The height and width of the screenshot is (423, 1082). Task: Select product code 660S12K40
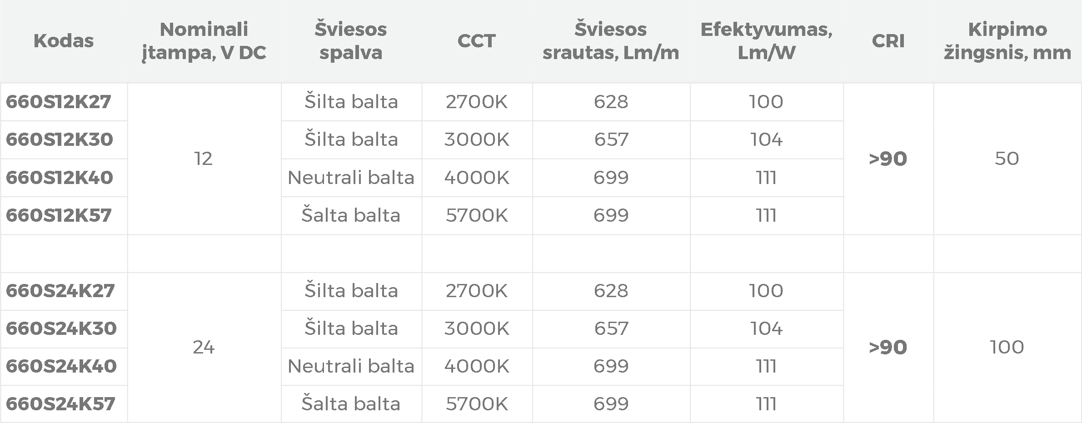(x=59, y=178)
